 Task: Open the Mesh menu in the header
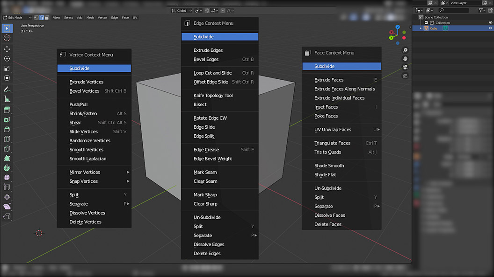click(x=89, y=17)
